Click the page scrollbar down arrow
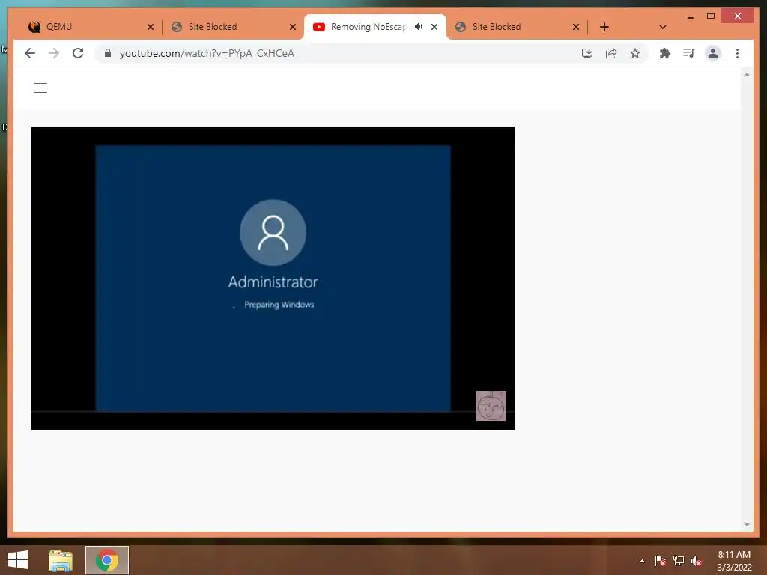 (747, 525)
